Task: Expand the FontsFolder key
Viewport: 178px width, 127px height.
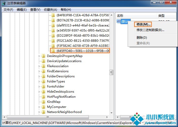Action: (x=39, y=87)
